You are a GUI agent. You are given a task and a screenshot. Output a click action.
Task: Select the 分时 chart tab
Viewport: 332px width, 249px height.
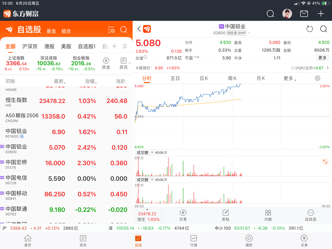coord(147,78)
